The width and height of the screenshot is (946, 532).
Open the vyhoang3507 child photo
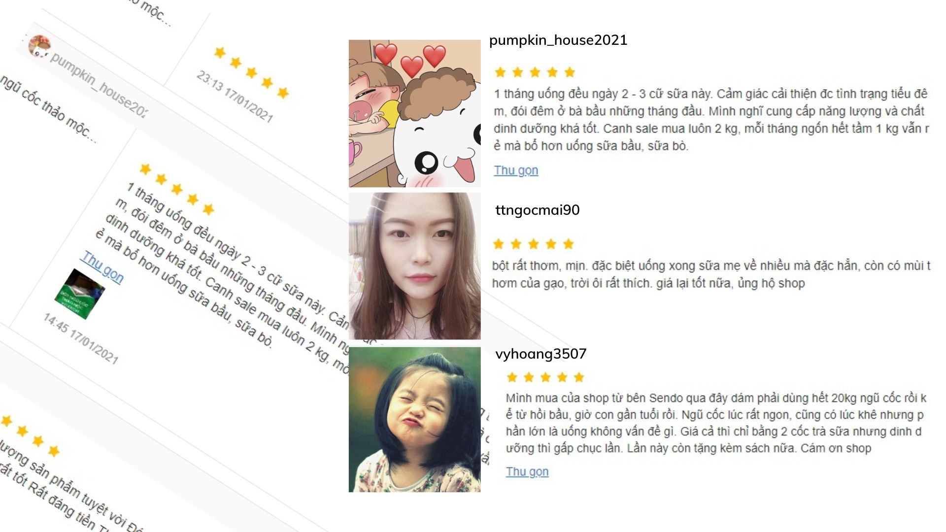[x=414, y=419]
